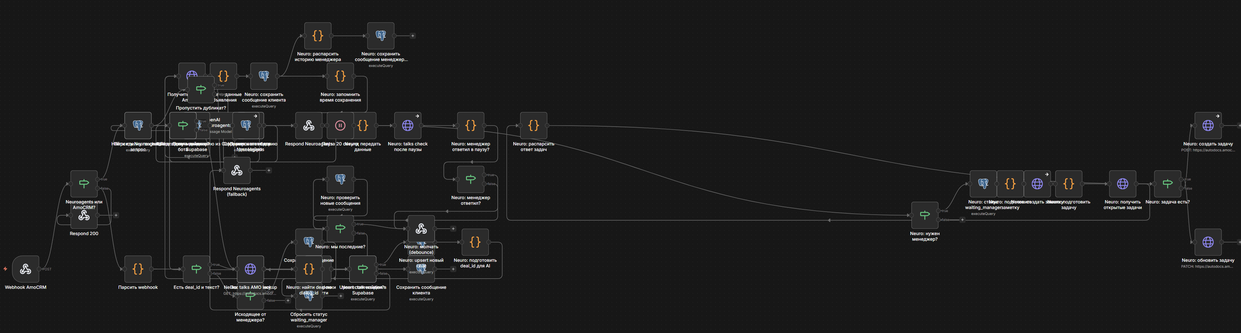This screenshot has width=1241, height=333.
Task: Click the 'Neuro: нужен менеджер?' label
Action: 924,236
